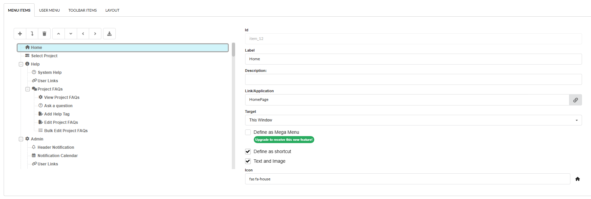
Task: Click the gear icon beside Admin
Action: pyautogui.click(x=27, y=139)
